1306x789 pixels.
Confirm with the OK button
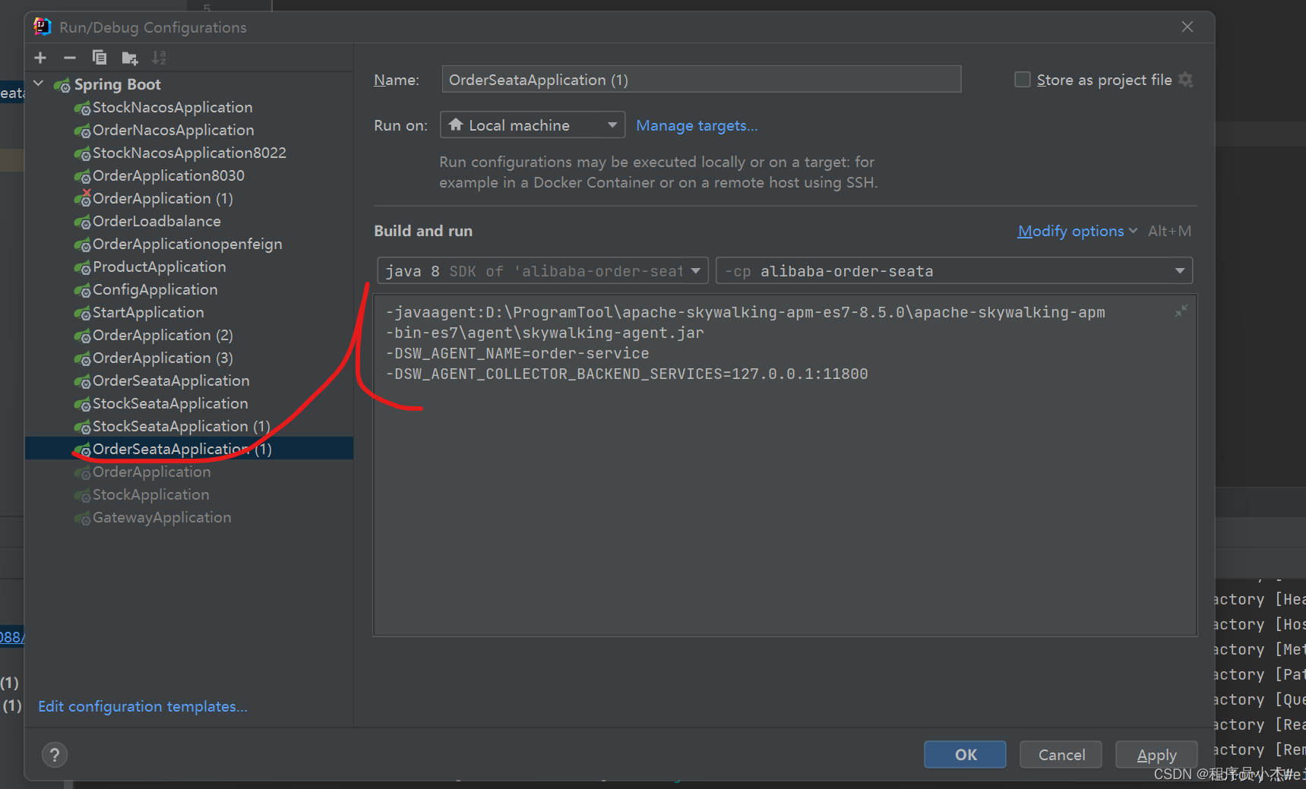coord(965,755)
